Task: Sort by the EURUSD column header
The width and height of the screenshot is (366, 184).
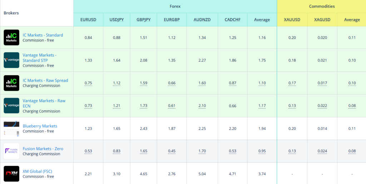Action: [x=88, y=20]
